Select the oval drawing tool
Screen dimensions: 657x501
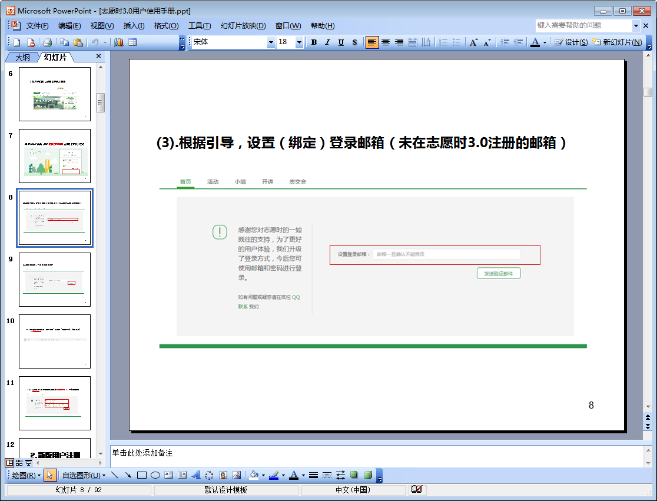coord(155,475)
